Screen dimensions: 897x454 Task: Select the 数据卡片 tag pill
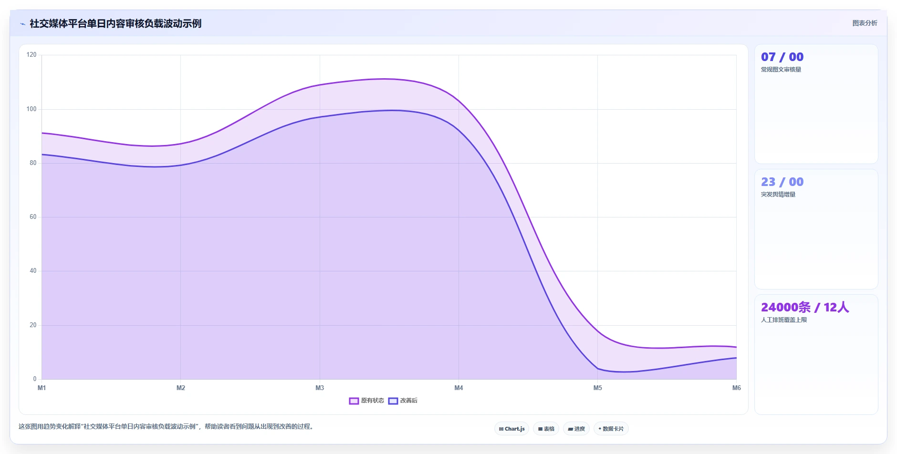tap(611, 429)
